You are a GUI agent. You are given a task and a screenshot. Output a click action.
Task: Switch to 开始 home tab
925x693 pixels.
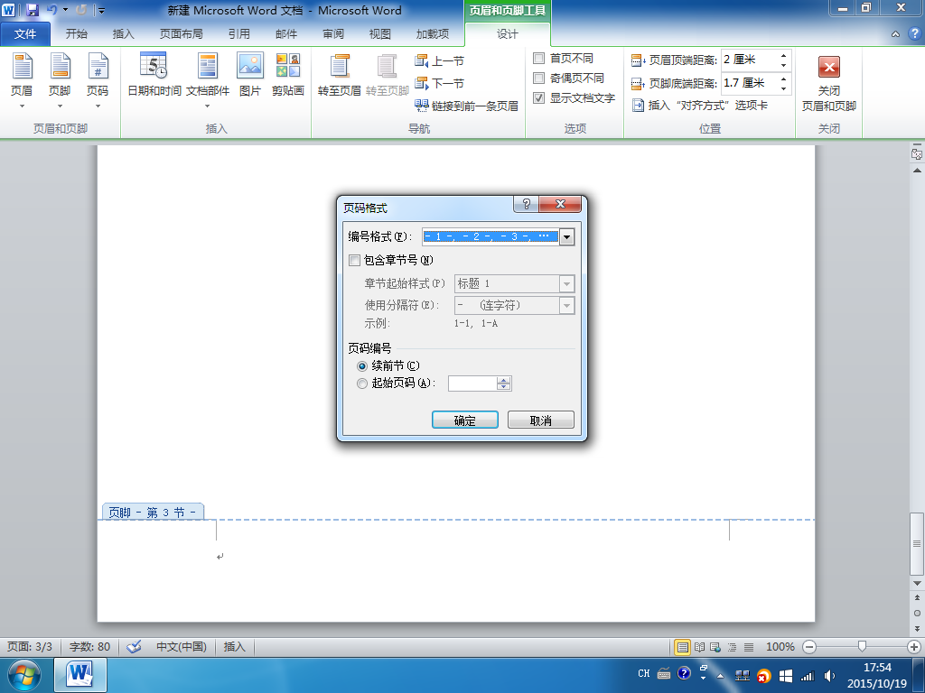76,34
